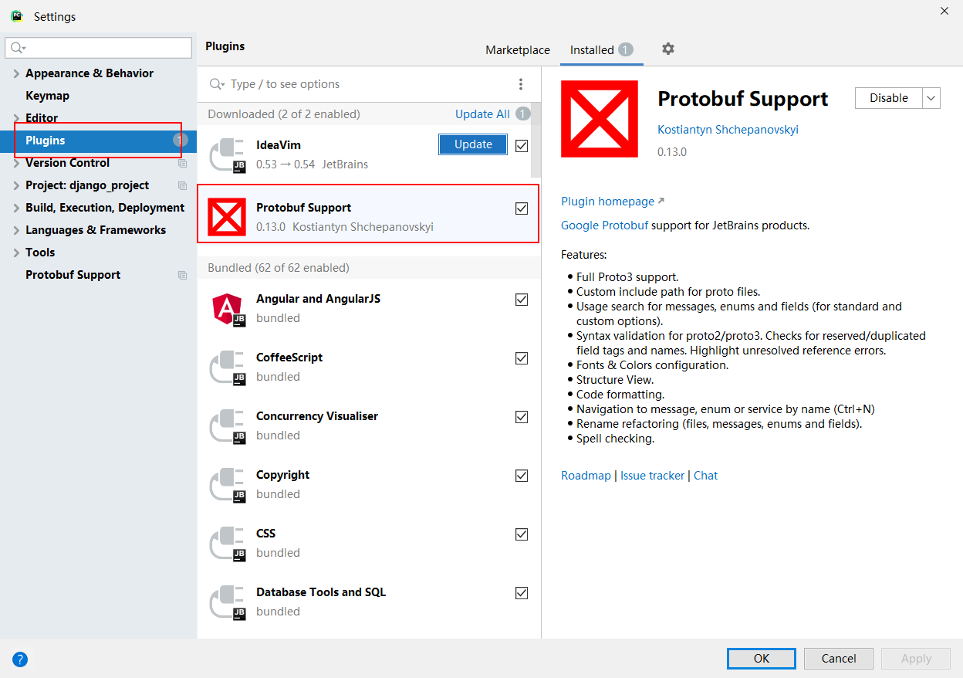Open the Kostiantyn Shchepanovskyi author link

[x=728, y=130]
